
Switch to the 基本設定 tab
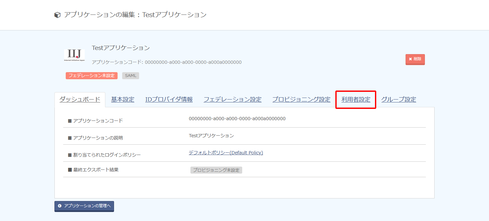[123, 100]
